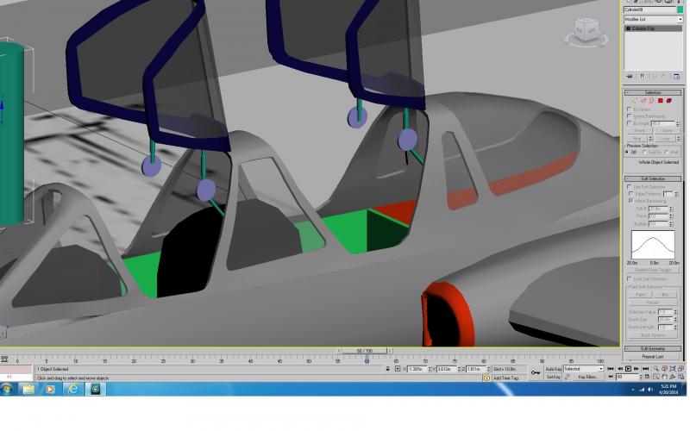Click the object name field Cylinder08
The height and width of the screenshot is (431, 690).
pyautogui.click(x=649, y=9)
